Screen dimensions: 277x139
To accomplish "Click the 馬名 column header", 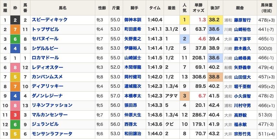I will (x=63, y=8).
